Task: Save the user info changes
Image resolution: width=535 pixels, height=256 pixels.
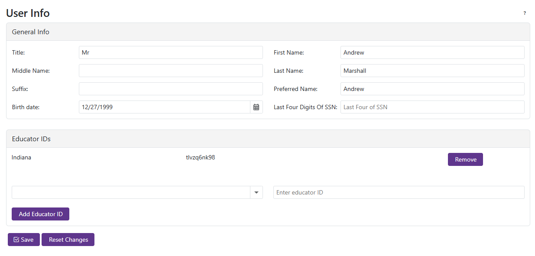Action: 24,240
